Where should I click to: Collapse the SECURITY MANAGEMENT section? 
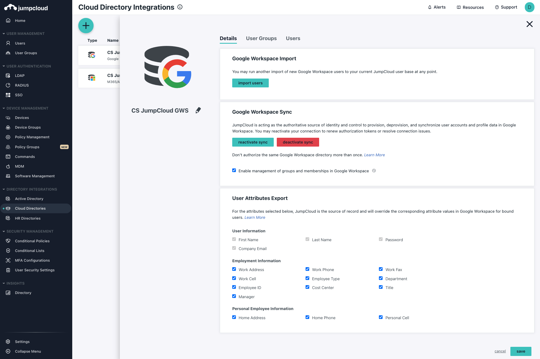pyautogui.click(x=4, y=231)
